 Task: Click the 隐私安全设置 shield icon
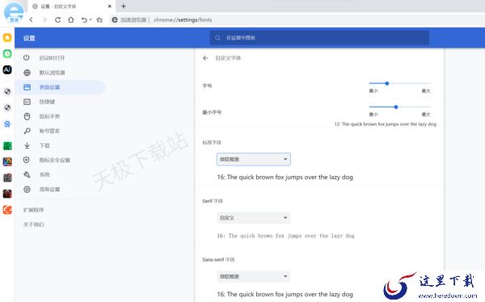[27, 160]
